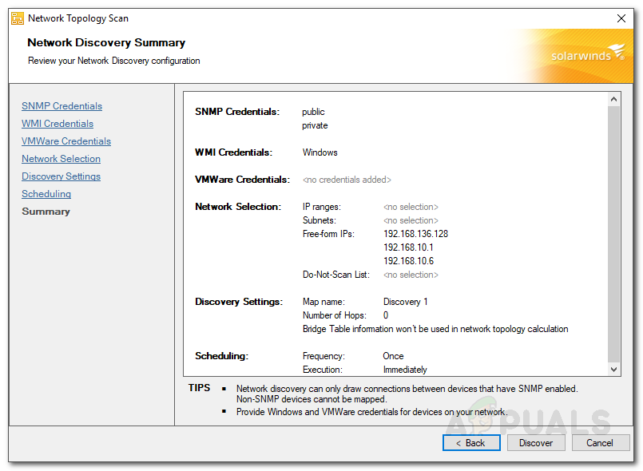Click the IP address 192.168.10.6

tap(408, 261)
